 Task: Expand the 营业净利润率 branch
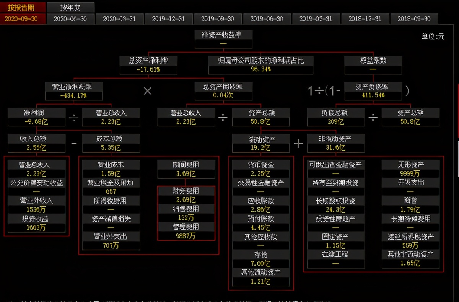[73, 91]
